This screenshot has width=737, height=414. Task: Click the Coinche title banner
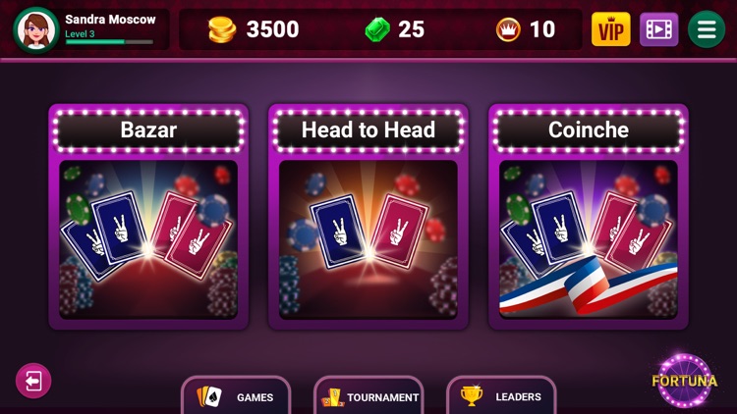click(589, 130)
